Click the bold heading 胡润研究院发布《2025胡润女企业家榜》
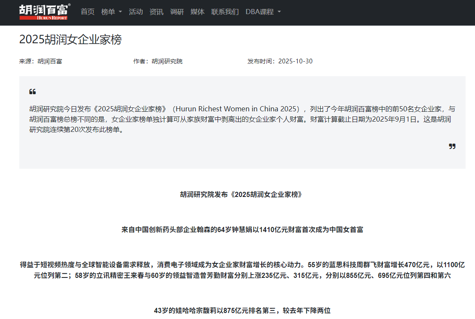The width and height of the screenshot is (475, 319). [242, 194]
